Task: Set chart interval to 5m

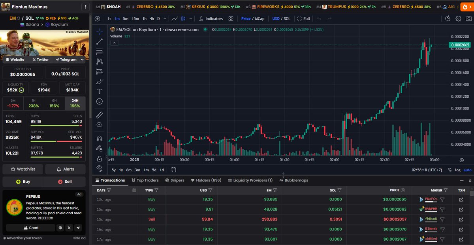Action: point(126,19)
